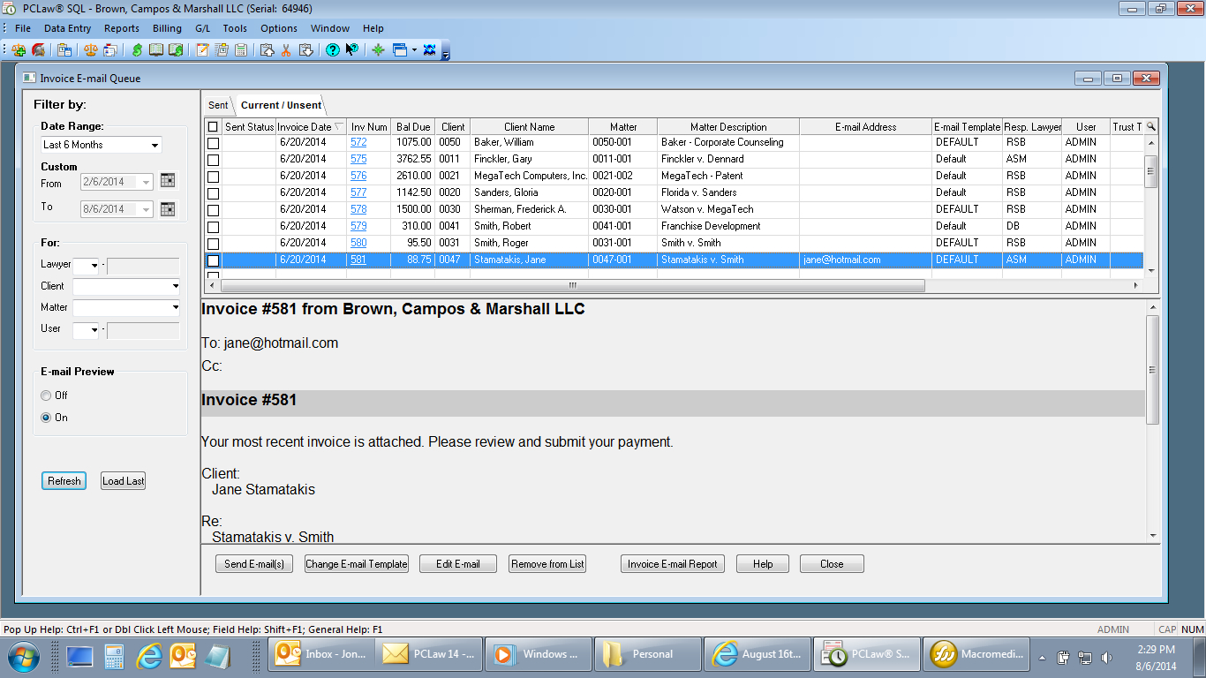1206x678 pixels.
Task: Open the Windows Start menu
Action: pyautogui.click(x=23, y=656)
